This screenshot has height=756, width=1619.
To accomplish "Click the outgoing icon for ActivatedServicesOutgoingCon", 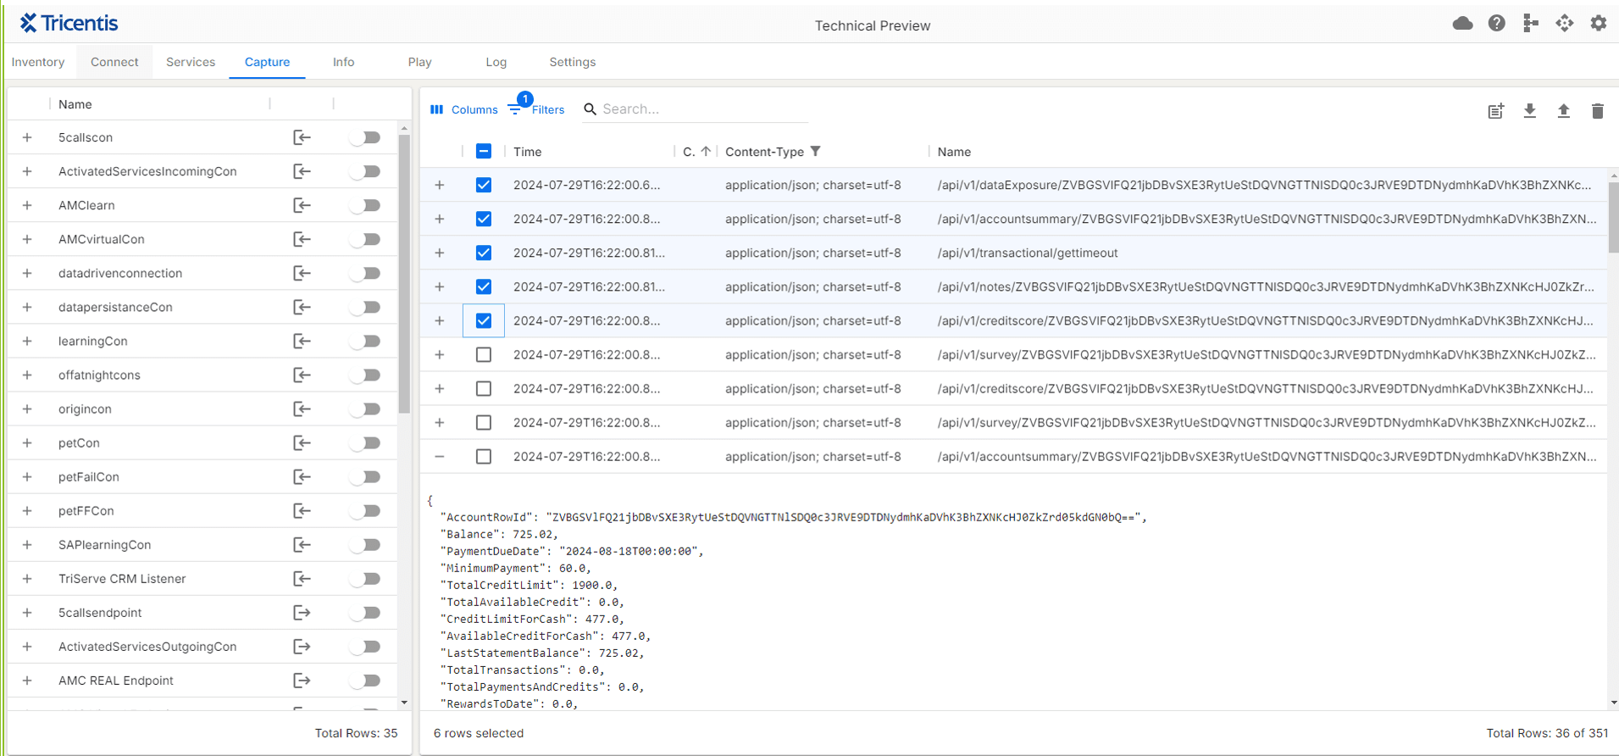I will (x=302, y=647).
